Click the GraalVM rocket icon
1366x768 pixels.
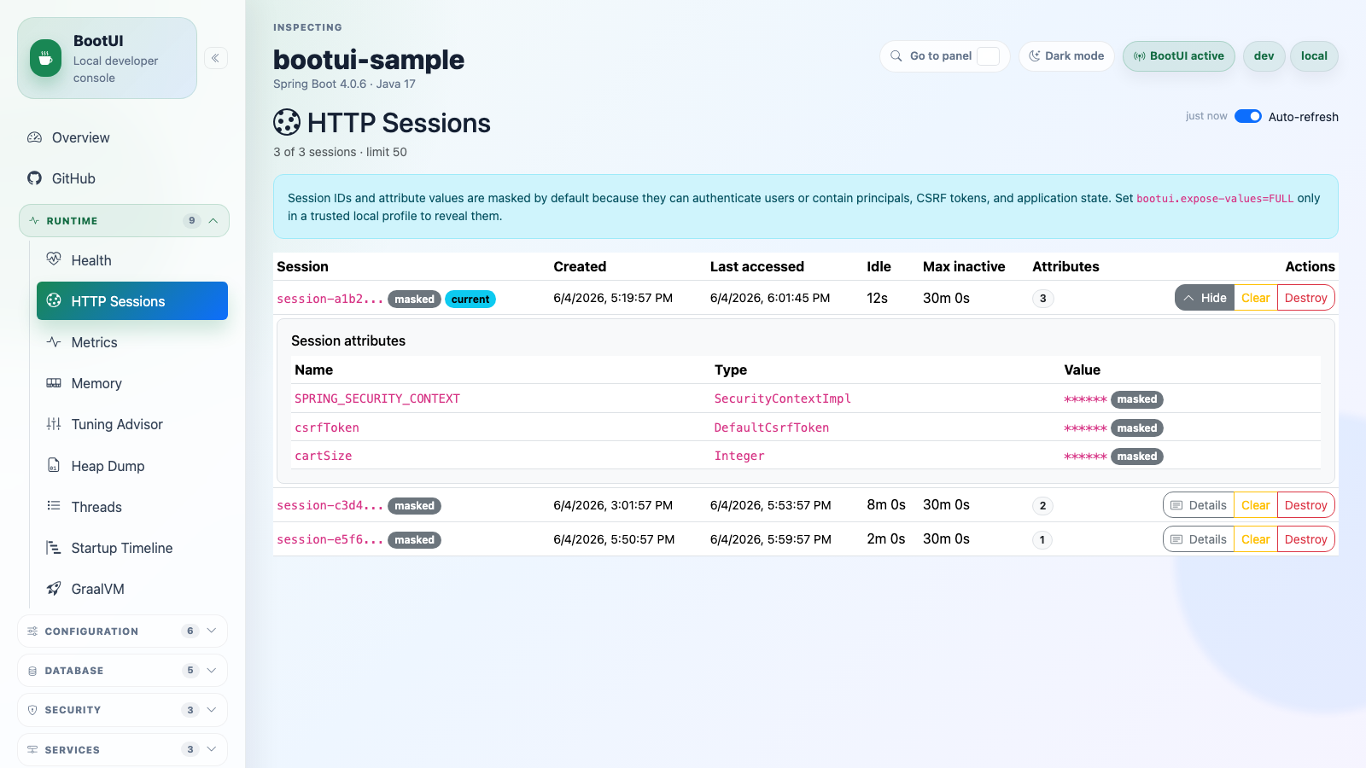(x=54, y=589)
